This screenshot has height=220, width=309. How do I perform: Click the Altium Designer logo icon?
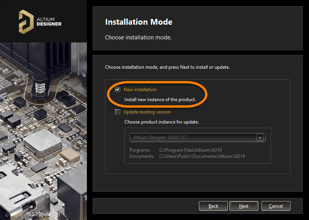(x=27, y=21)
